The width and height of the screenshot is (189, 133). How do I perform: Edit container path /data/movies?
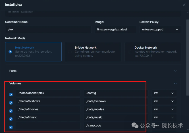click(116, 109)
